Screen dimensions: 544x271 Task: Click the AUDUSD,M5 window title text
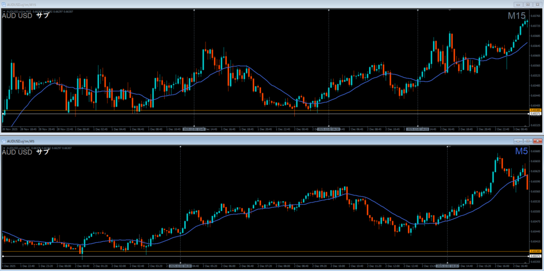[x=21, y=141]
